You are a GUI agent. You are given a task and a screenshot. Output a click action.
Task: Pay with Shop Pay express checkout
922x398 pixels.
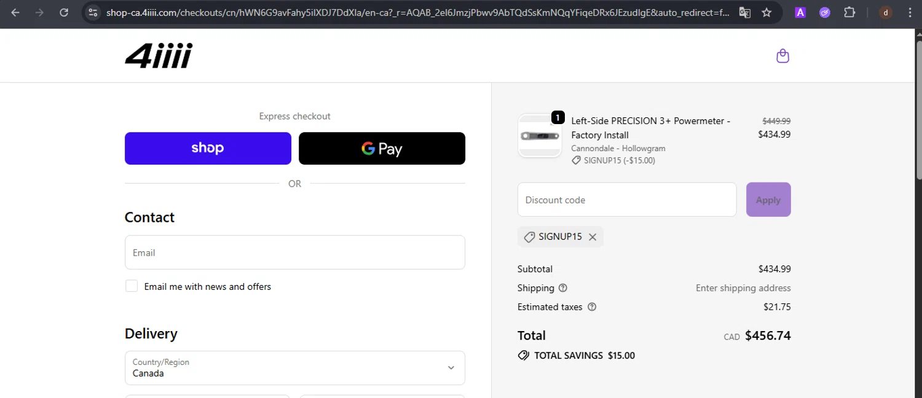pos(208,149)
